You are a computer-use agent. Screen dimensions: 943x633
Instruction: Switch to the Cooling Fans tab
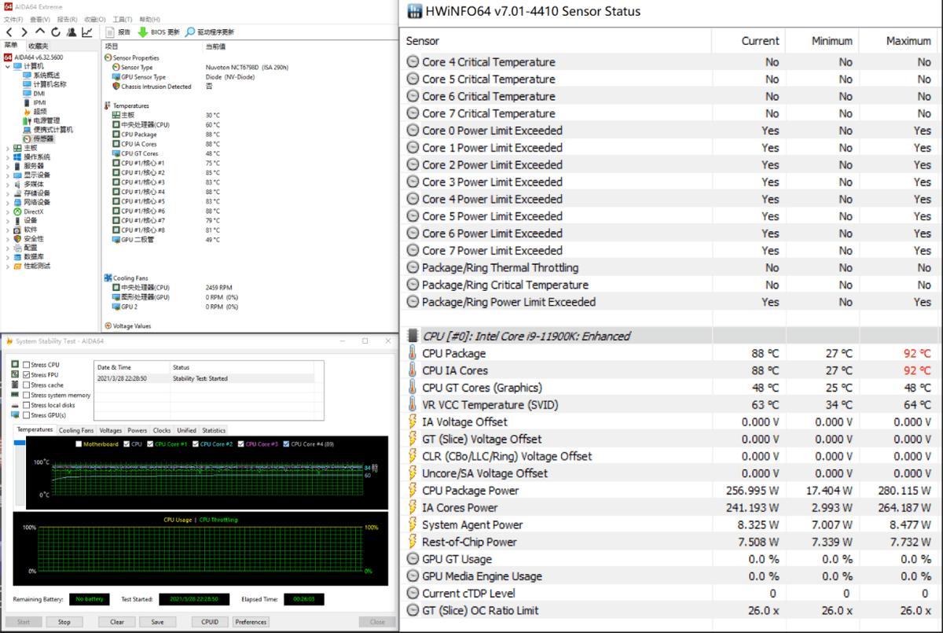pos(76,430)
